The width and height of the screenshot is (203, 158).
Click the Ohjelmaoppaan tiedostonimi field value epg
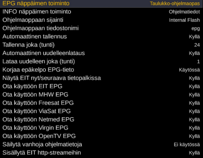point(196,29)
